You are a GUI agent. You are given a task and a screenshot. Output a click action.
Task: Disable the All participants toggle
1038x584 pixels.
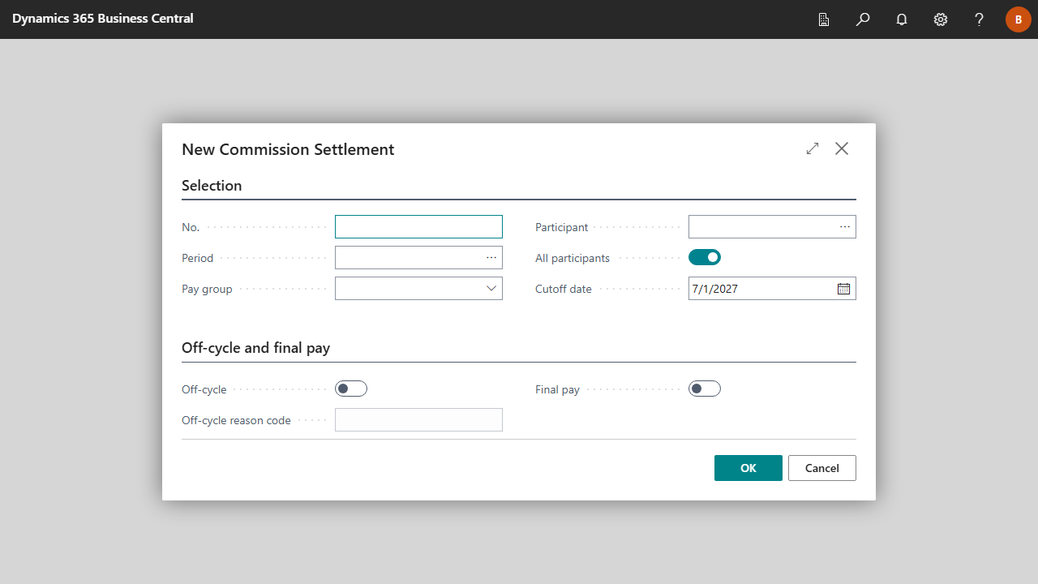[705, 258]
